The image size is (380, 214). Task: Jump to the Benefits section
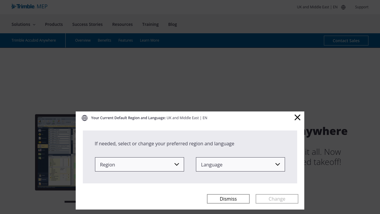(104, 40)
